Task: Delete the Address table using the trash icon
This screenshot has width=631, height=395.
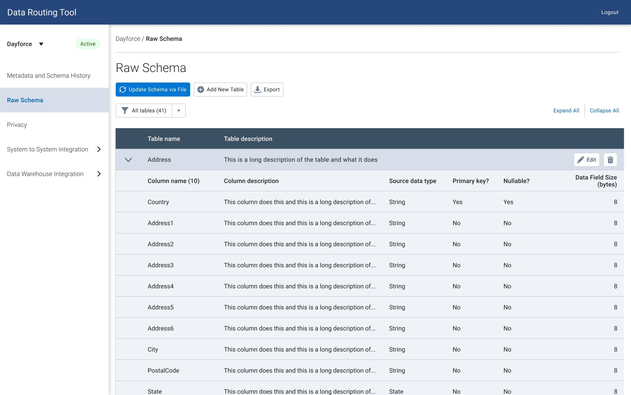Action: click(x=610, y=160)
